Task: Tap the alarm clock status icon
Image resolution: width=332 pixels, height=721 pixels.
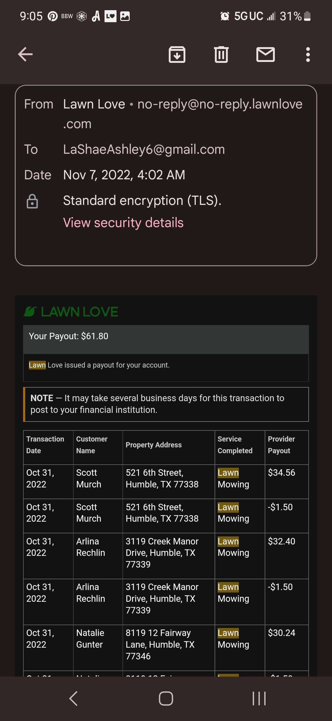Action: point(225,16)
